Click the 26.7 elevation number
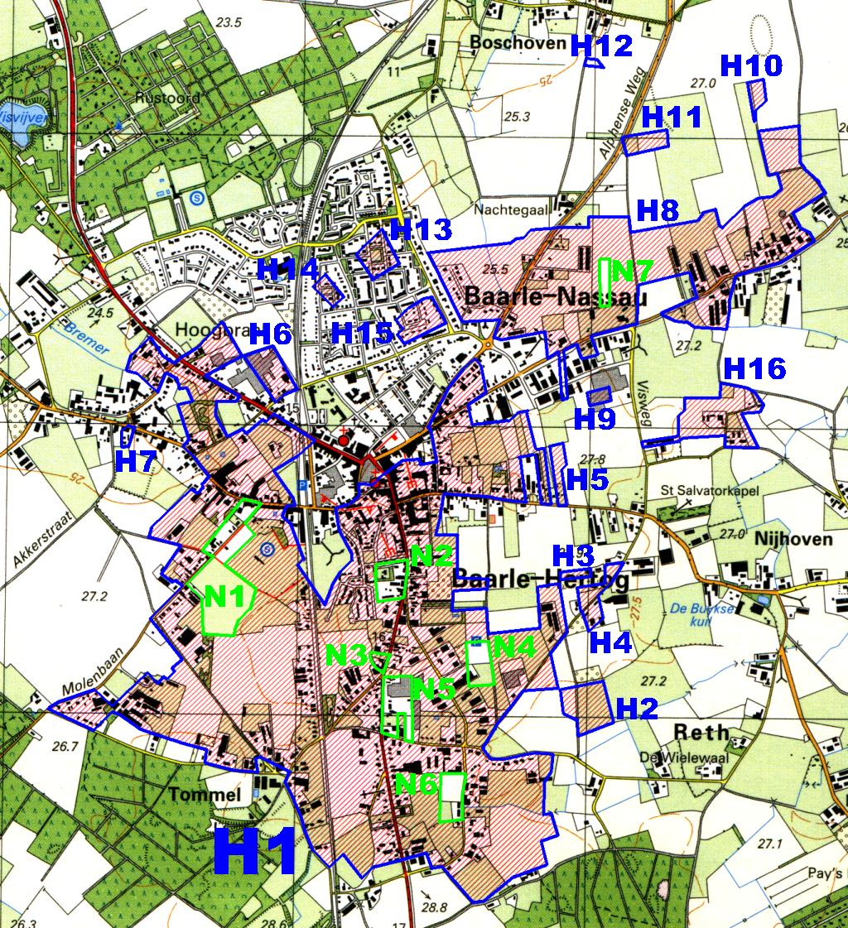The height and width of the screenshot is (928, 848). coord(65,747)
